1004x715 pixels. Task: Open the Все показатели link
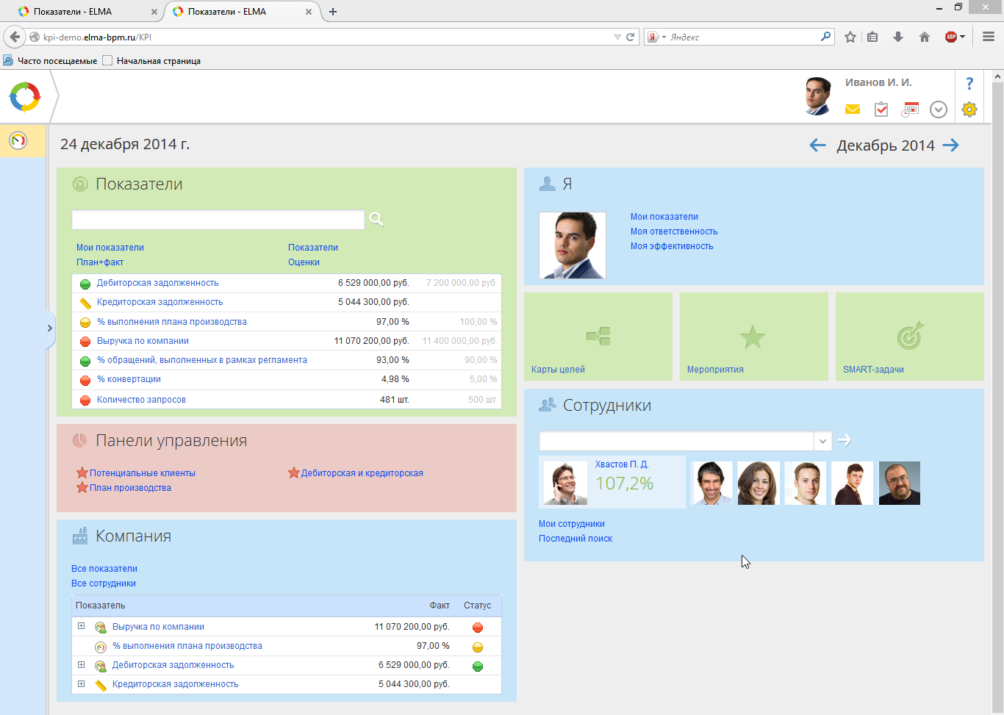(x=104, y=569)
